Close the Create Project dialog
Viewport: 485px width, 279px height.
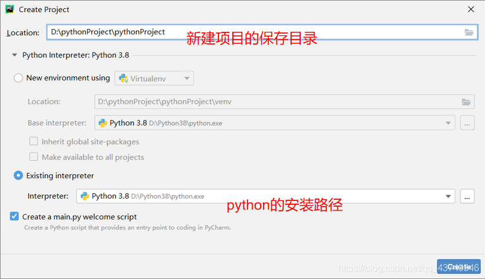point(471,9)
